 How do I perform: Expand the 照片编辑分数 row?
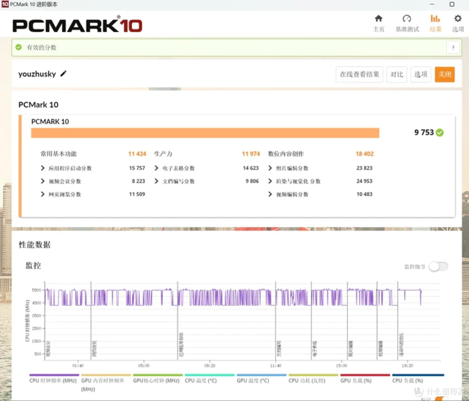click(x=270, y=168)
